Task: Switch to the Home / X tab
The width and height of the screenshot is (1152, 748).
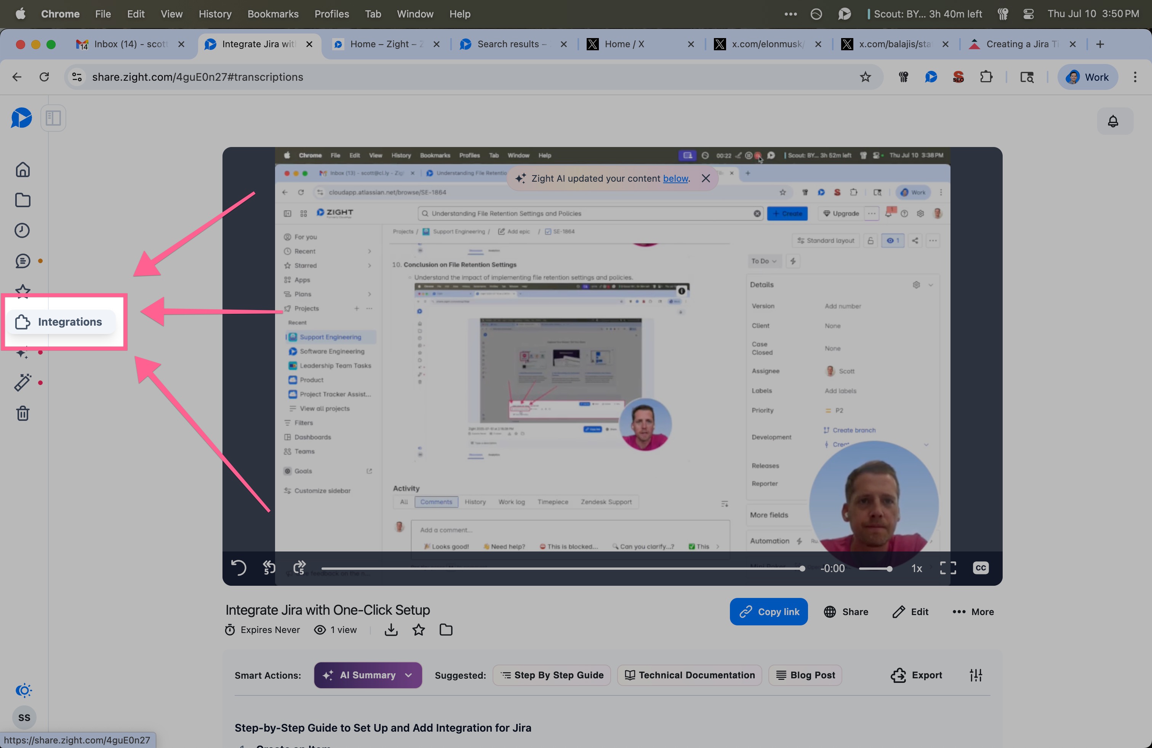Action: click(x=640, y=44)
